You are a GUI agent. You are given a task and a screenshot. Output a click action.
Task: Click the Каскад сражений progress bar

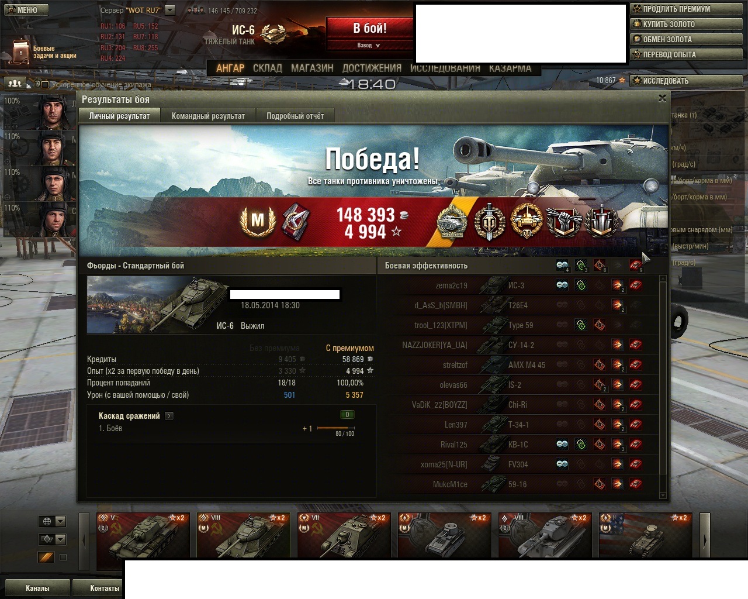[336, 428]
